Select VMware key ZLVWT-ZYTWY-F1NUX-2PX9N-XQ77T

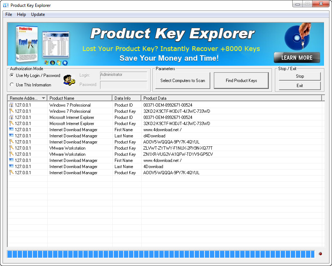[178, 148]
